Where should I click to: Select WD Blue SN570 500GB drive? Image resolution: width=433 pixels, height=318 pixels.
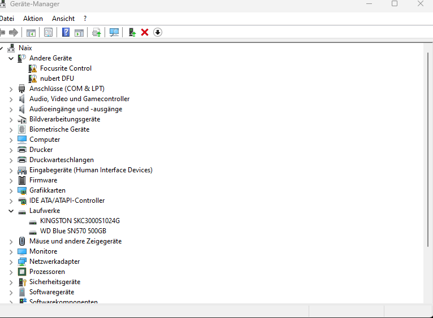[73, 231]
